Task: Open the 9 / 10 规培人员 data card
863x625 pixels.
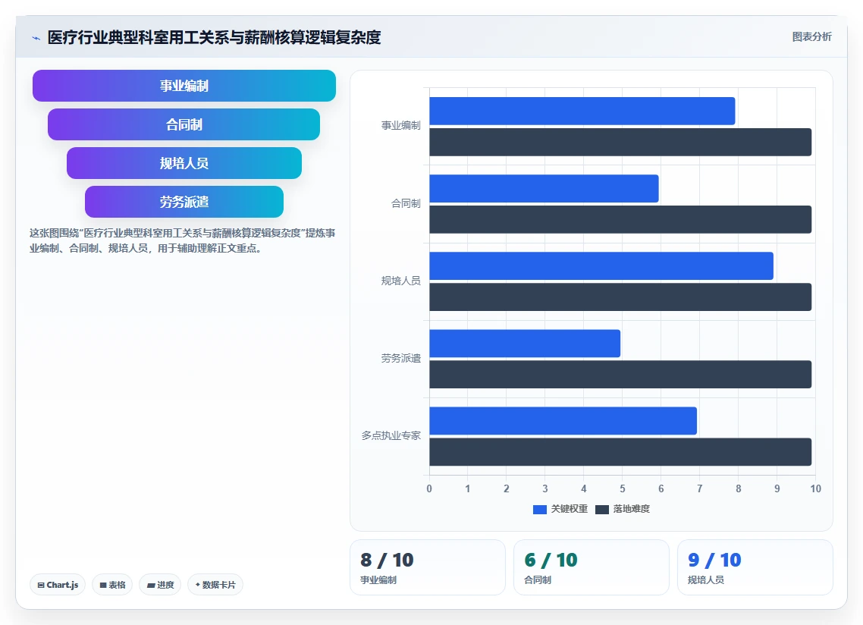Action: point(755,567)
